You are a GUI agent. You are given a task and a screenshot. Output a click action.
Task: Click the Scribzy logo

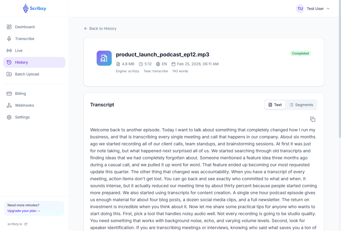coord(34,8)
